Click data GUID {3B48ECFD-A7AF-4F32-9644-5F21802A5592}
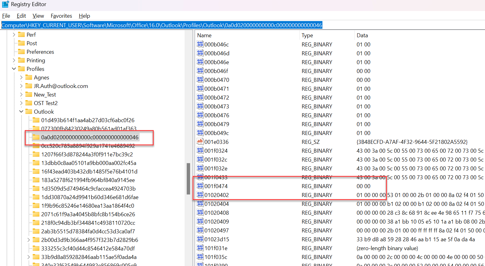 412,142
